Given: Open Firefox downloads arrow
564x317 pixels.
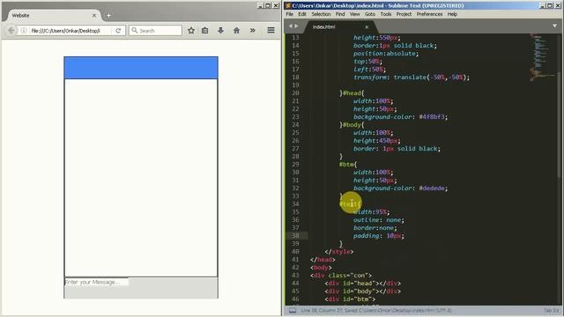Looking at the screenshot, I should [220, 31].
